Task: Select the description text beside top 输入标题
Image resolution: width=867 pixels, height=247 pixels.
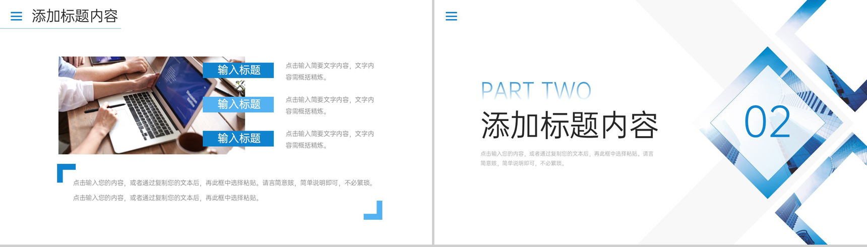Action: 330,71
